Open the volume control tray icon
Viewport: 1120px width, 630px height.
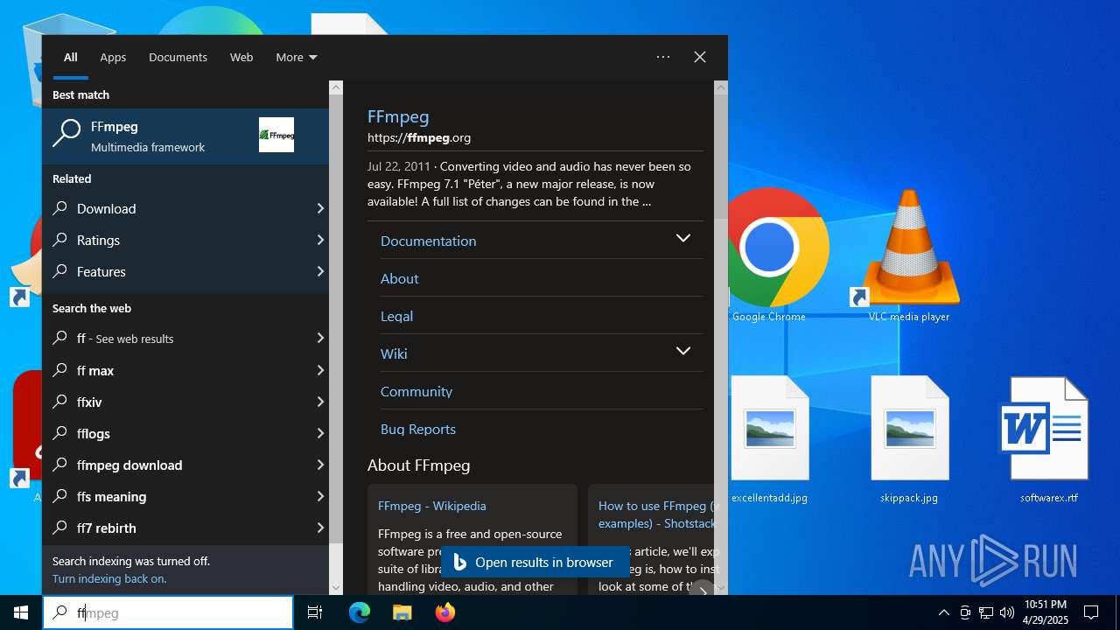1007,612
